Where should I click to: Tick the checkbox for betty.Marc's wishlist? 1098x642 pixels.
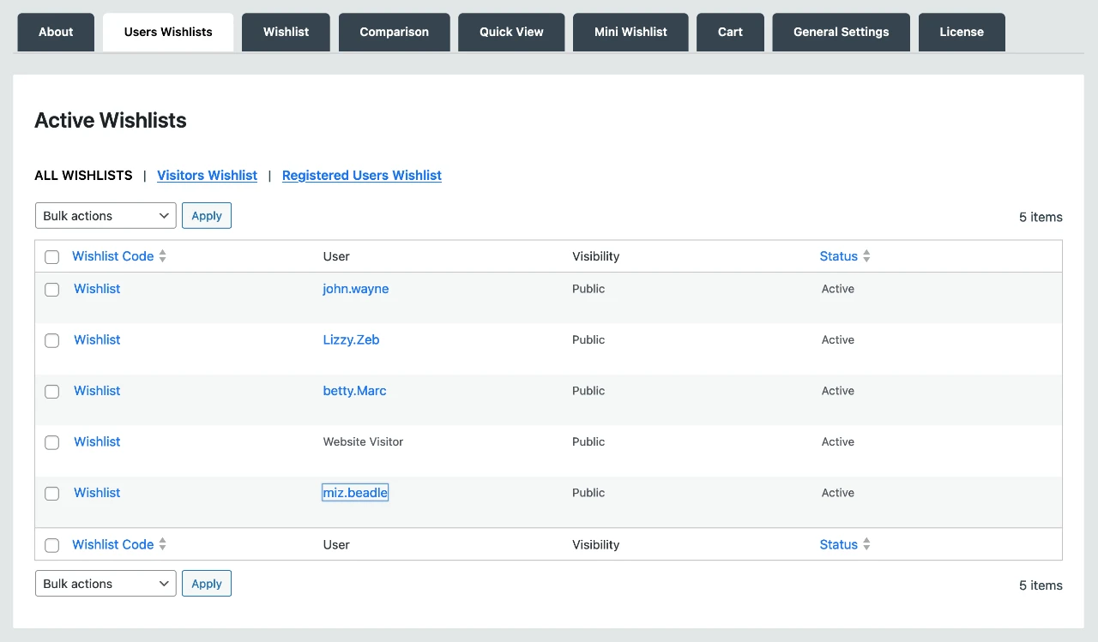point(52,392)
